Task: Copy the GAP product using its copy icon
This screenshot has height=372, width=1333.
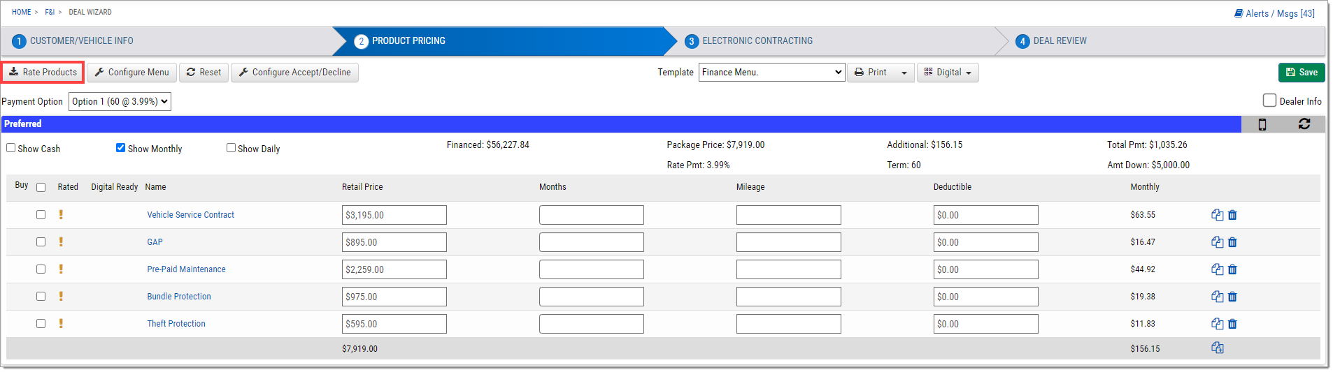Action: 1218,242
